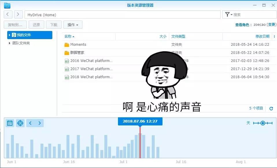Select the 2018 WeChat platform file name
This screenshot has height=168, width=277.
[91, 77]
